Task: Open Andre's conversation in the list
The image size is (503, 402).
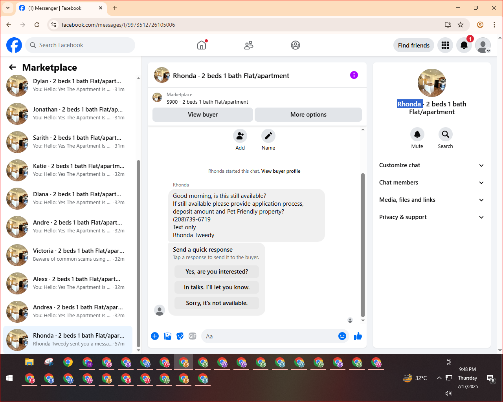Action: point(68,227)
